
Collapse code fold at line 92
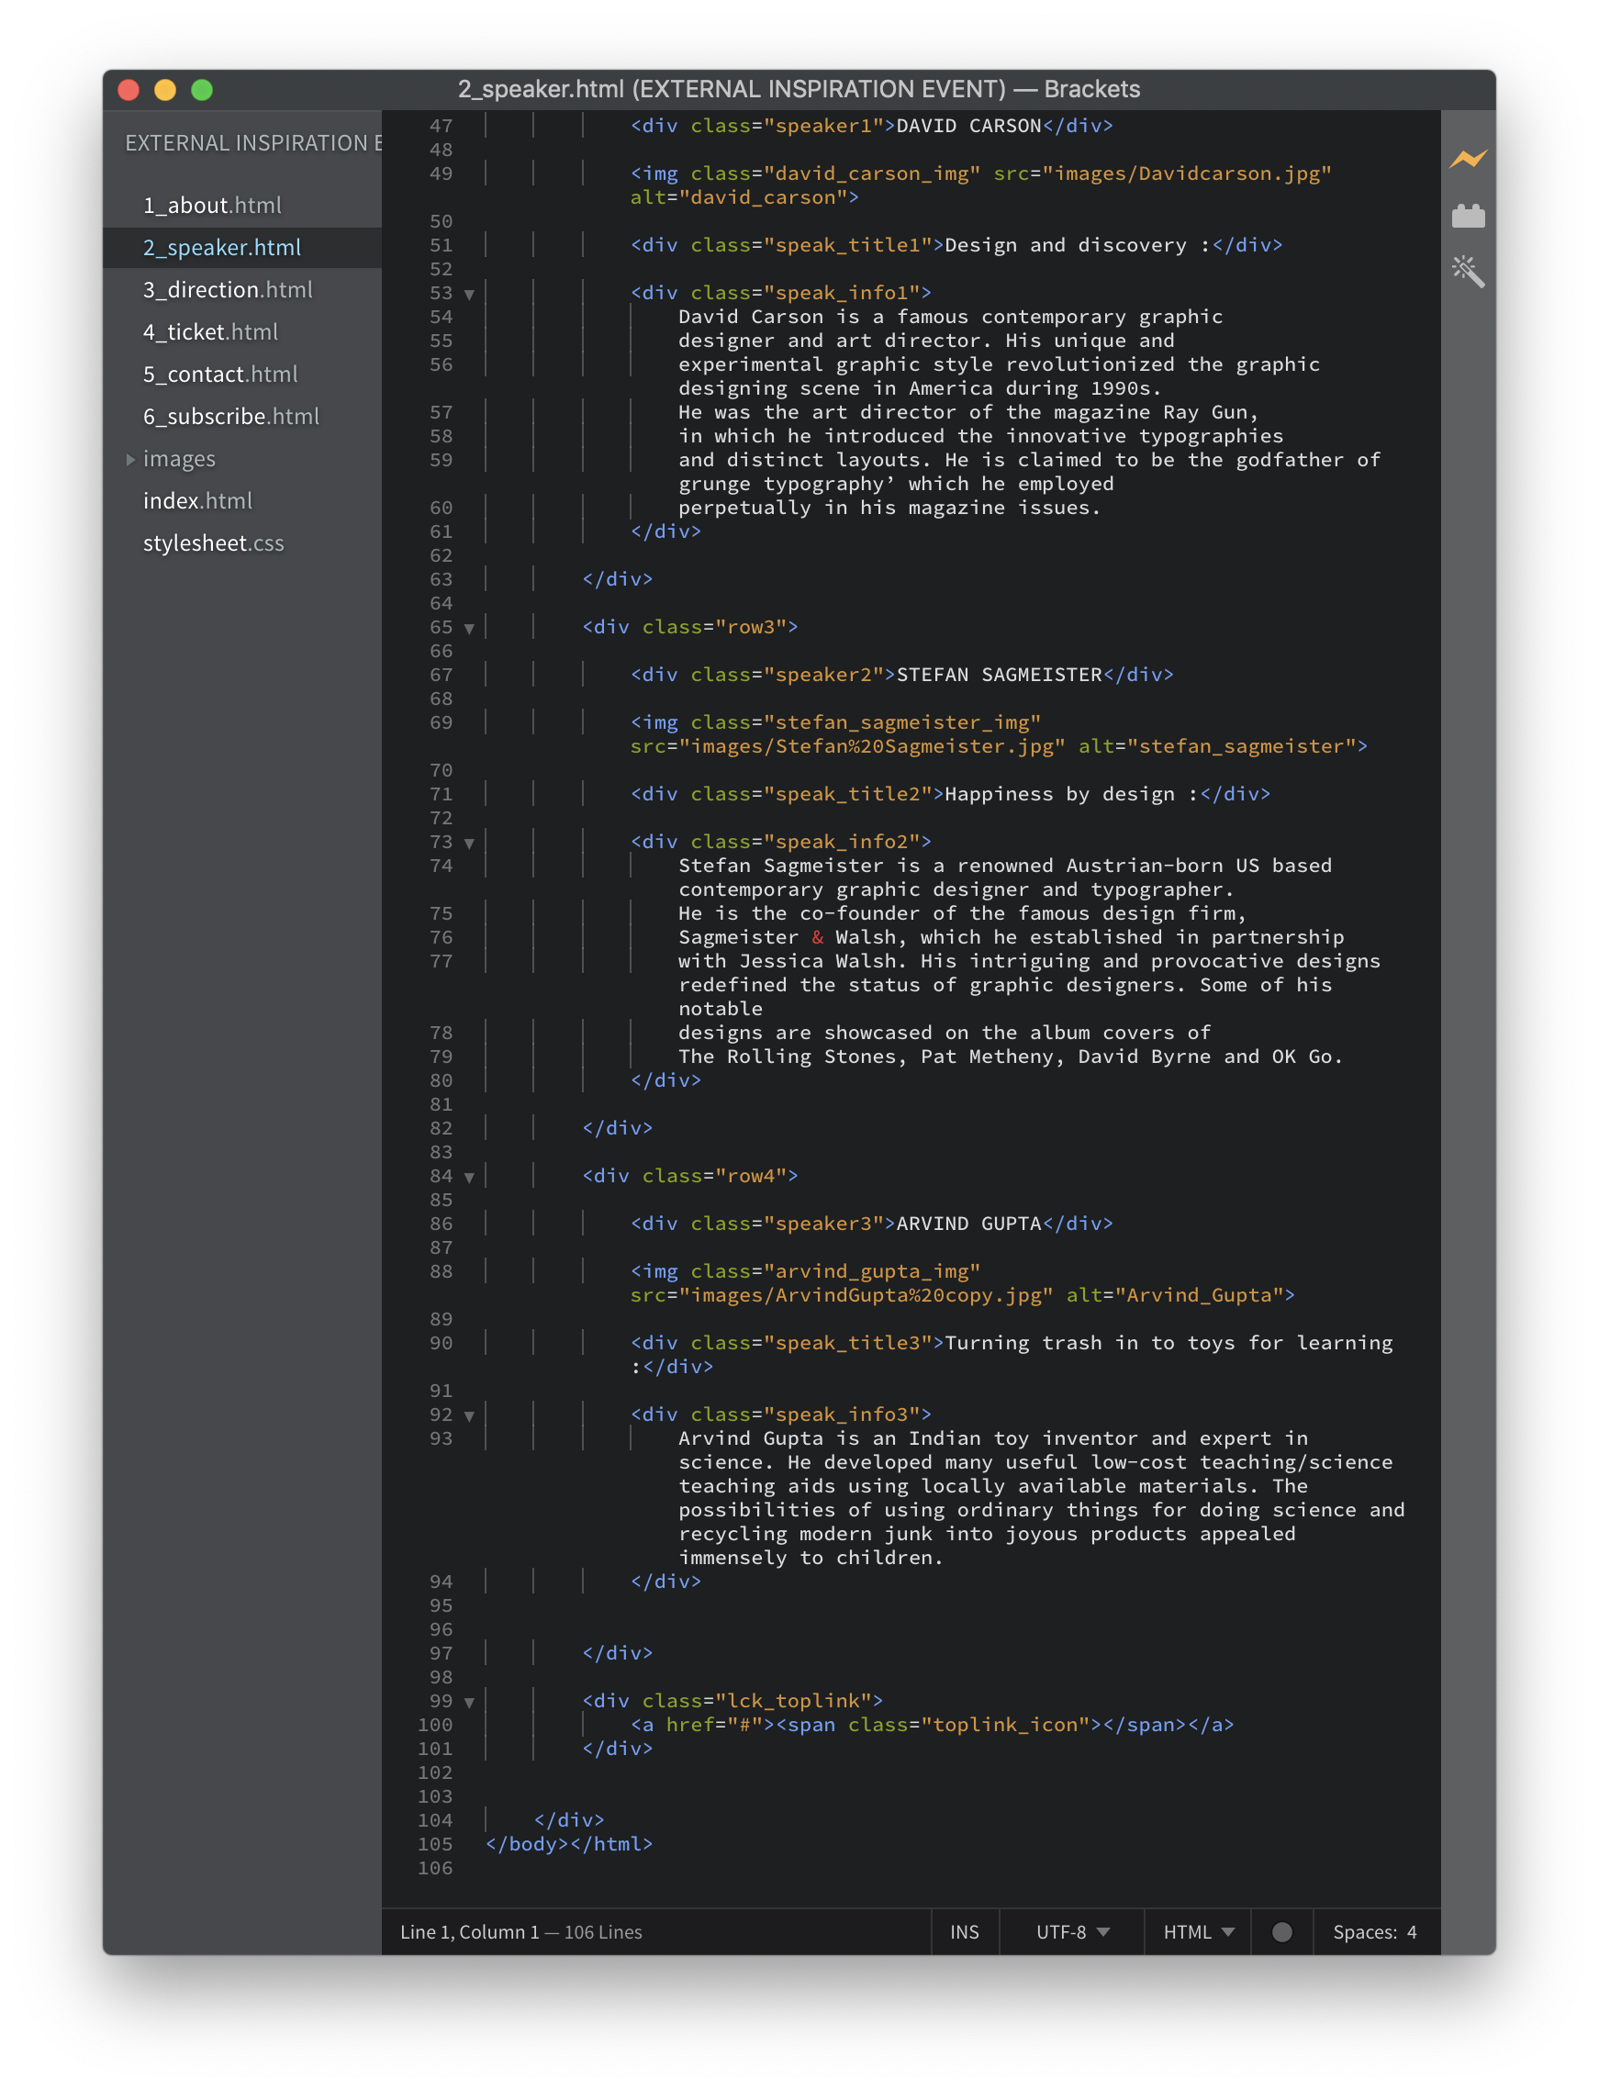pyautogui.click(x=469, y=1416)
